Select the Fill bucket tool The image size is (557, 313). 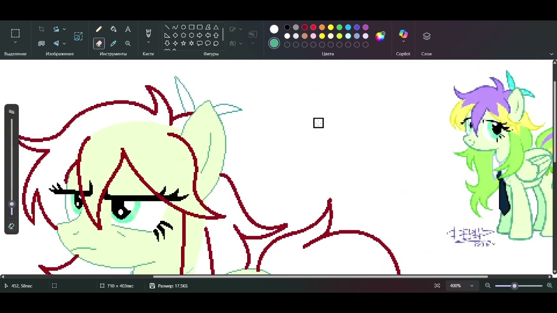click(114, 29)
